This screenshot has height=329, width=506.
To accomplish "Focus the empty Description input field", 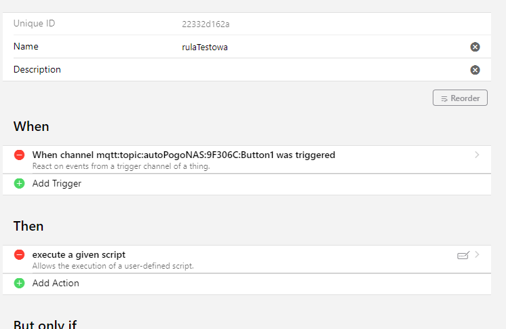I will coord(319,70).
